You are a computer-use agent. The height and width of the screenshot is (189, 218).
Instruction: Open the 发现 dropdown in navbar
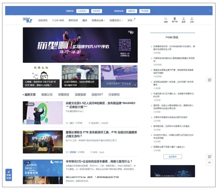coord(131,21)
